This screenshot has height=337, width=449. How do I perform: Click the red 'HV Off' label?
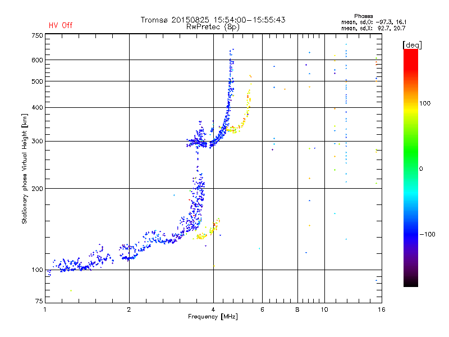[x=61, y=25]
